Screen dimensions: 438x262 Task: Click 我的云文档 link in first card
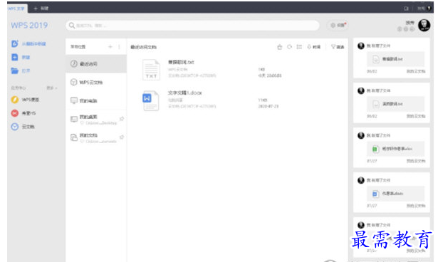(416, 71)
